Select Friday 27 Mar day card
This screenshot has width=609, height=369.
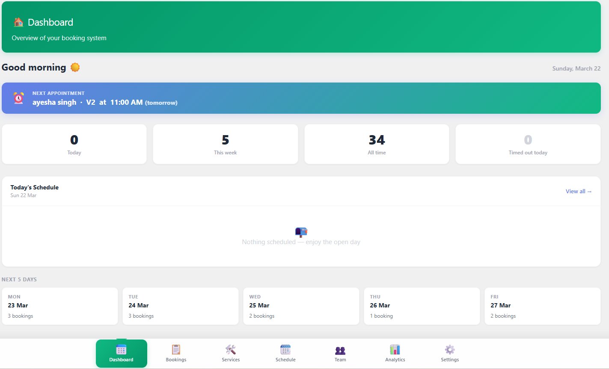(542, 306)
